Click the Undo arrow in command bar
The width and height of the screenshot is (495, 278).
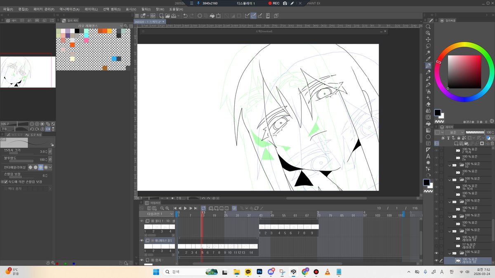[x=185, y=16]
